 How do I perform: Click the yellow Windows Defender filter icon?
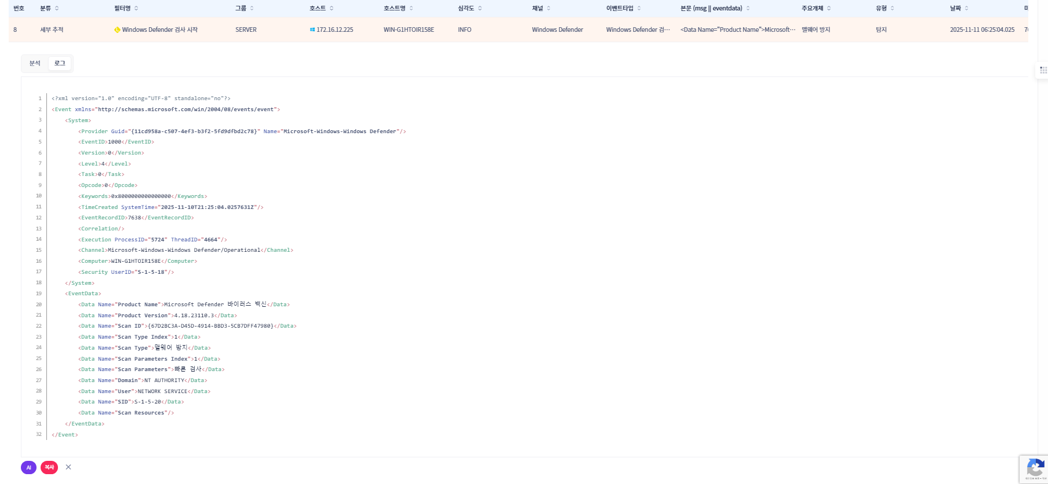(117, 30)
